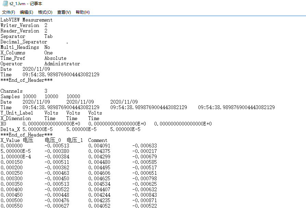
Task: Click the first ***End_of_Header*** line
Action: click(26, 80)
